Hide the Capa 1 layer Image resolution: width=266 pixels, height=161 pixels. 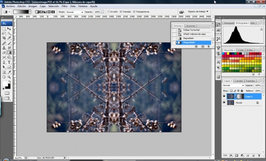(x=224, y=96)
